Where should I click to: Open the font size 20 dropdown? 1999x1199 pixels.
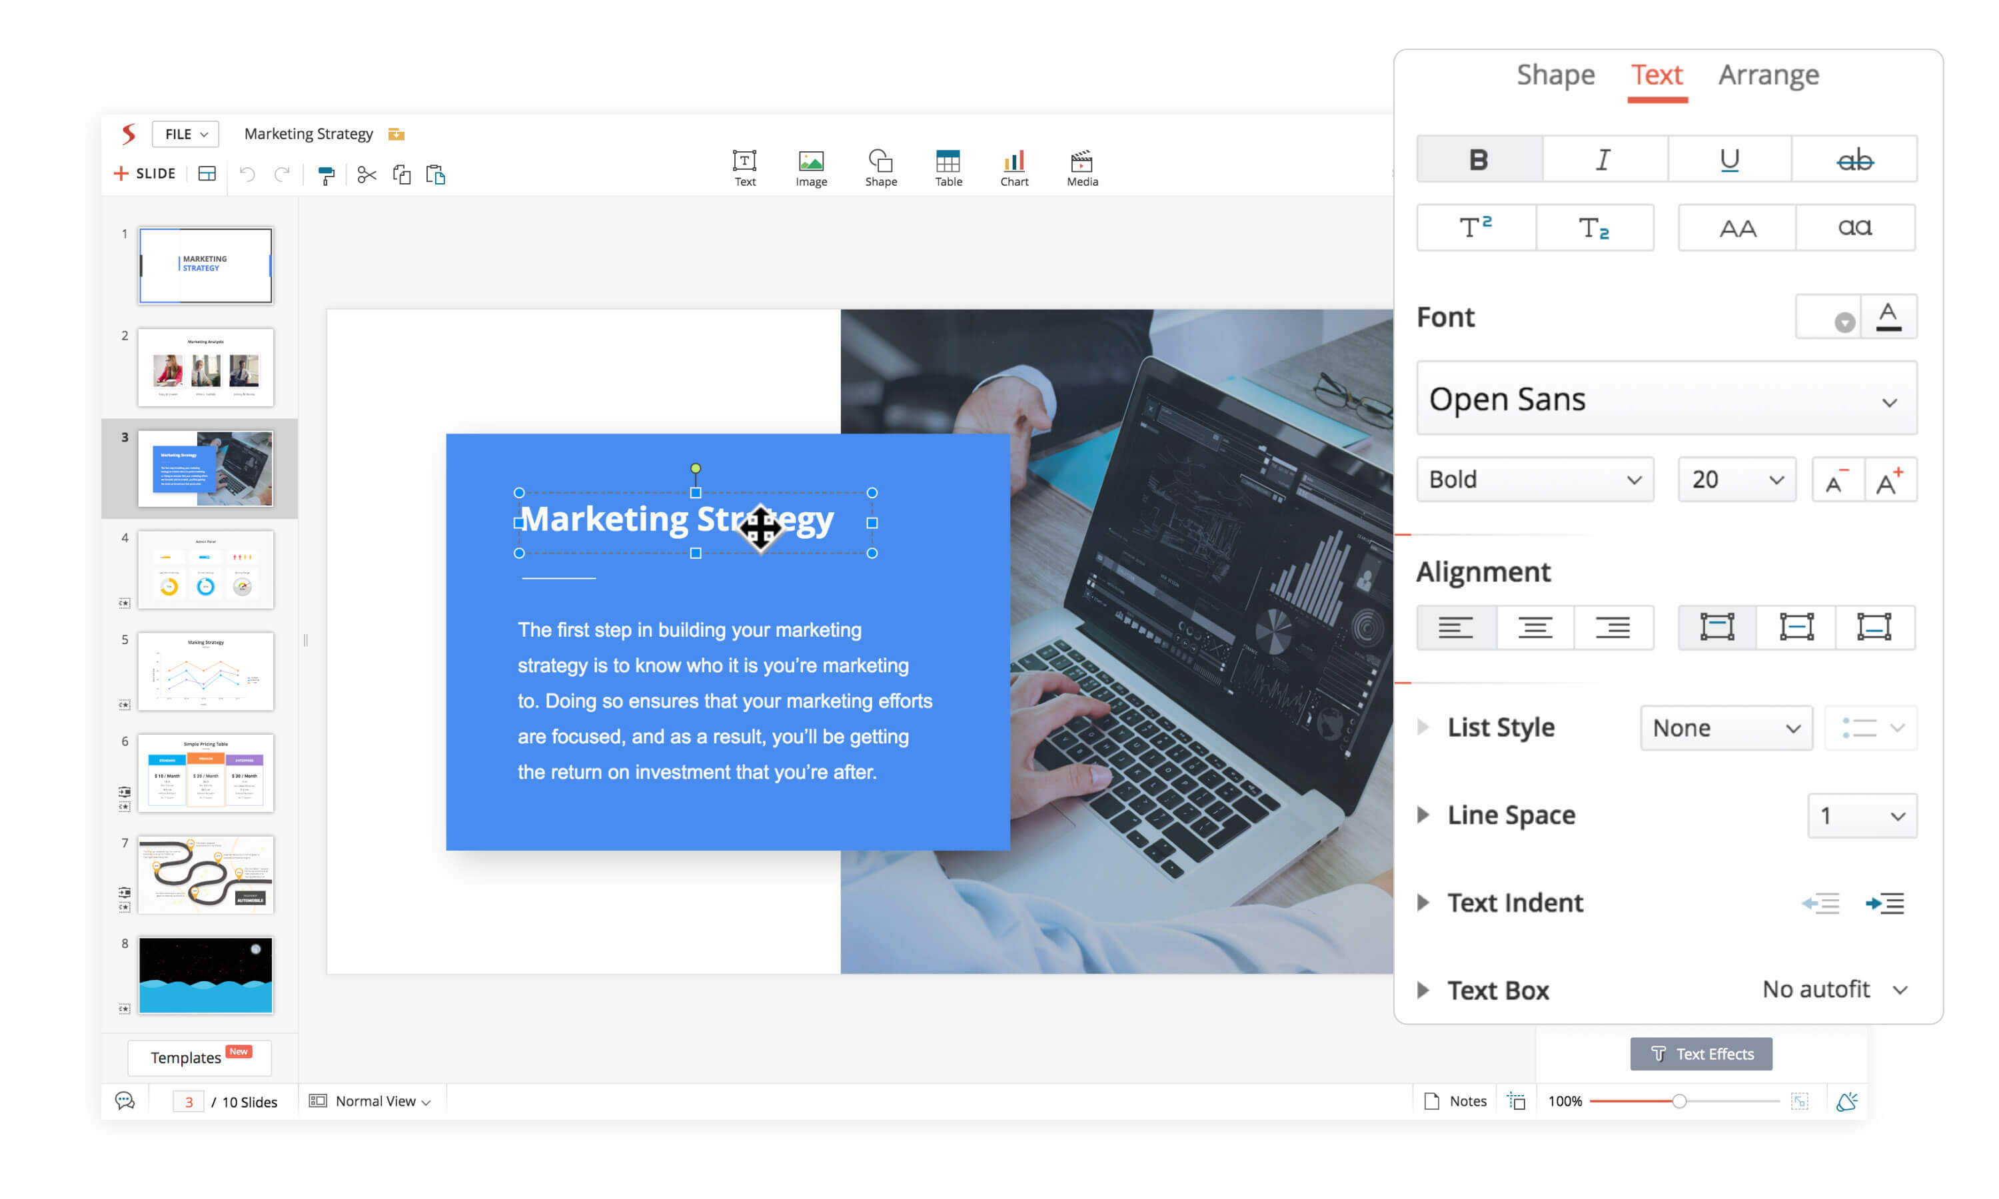1736,480
